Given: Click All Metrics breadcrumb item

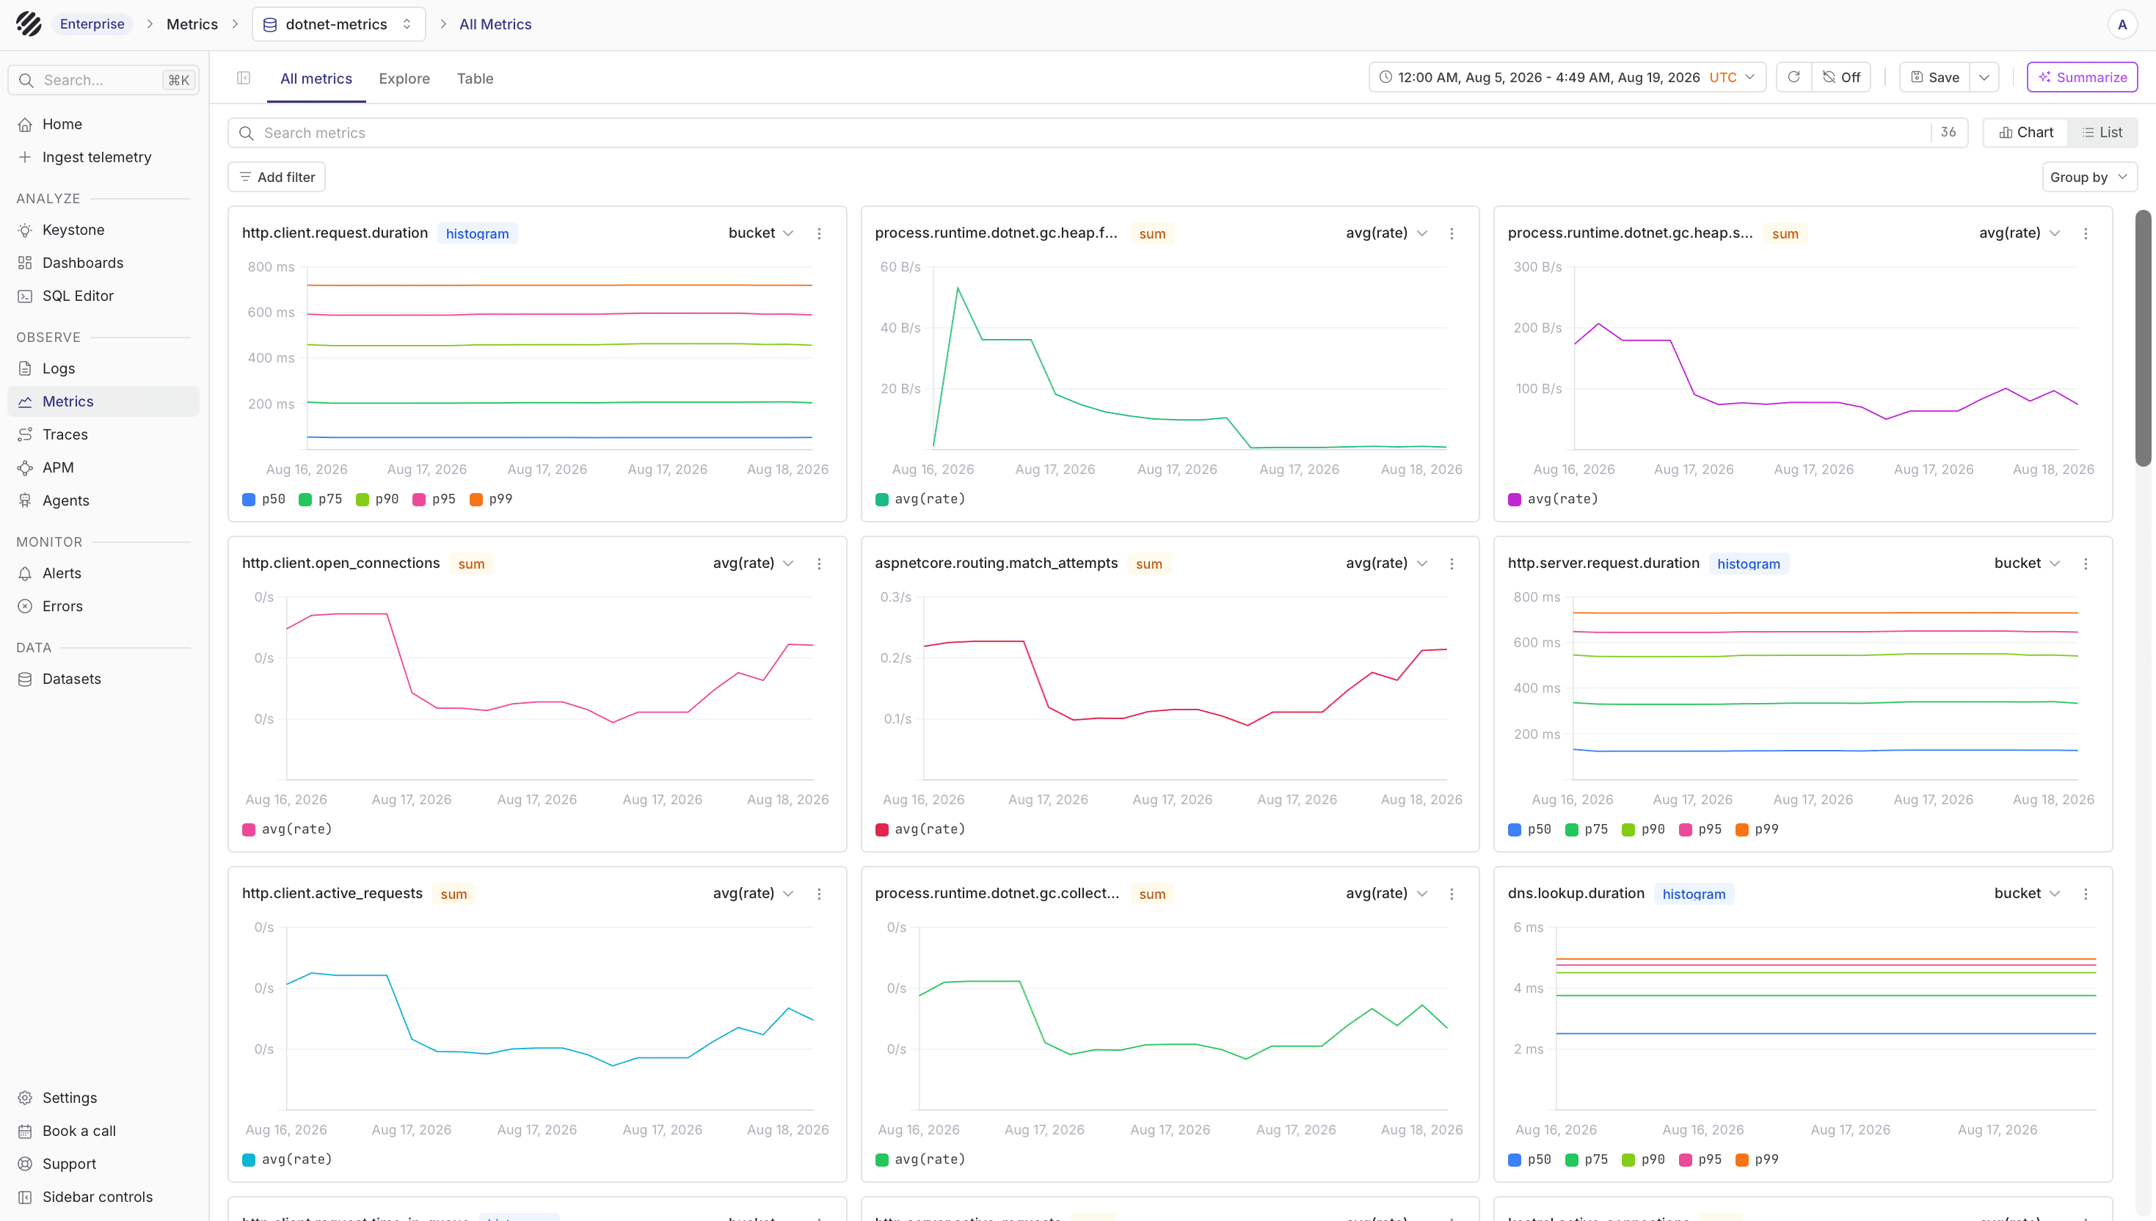Looking at the screenshot, I should pos(495,24).
